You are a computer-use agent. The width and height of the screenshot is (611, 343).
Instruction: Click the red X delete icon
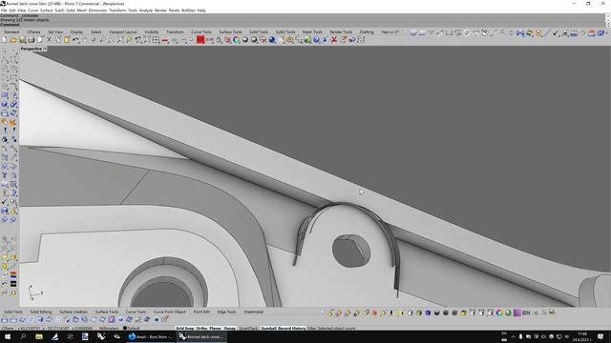pos(334,40)
